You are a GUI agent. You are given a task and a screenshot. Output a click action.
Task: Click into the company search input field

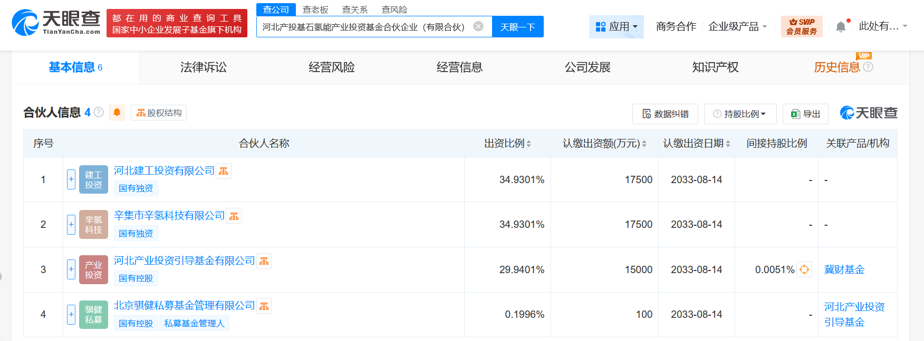click(x=363, y=27)
